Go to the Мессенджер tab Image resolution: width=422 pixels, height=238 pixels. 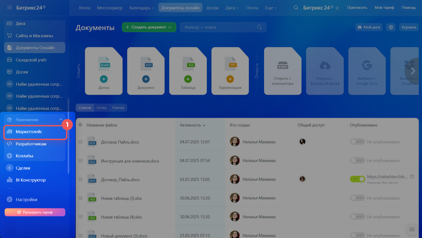click(x=109, y=8)
